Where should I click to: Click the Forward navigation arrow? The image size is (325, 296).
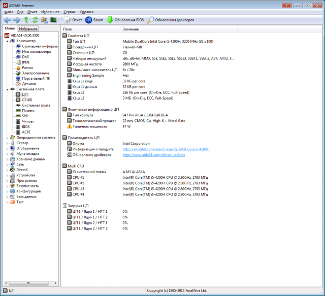pyautogui.click(x=17, y=20)
